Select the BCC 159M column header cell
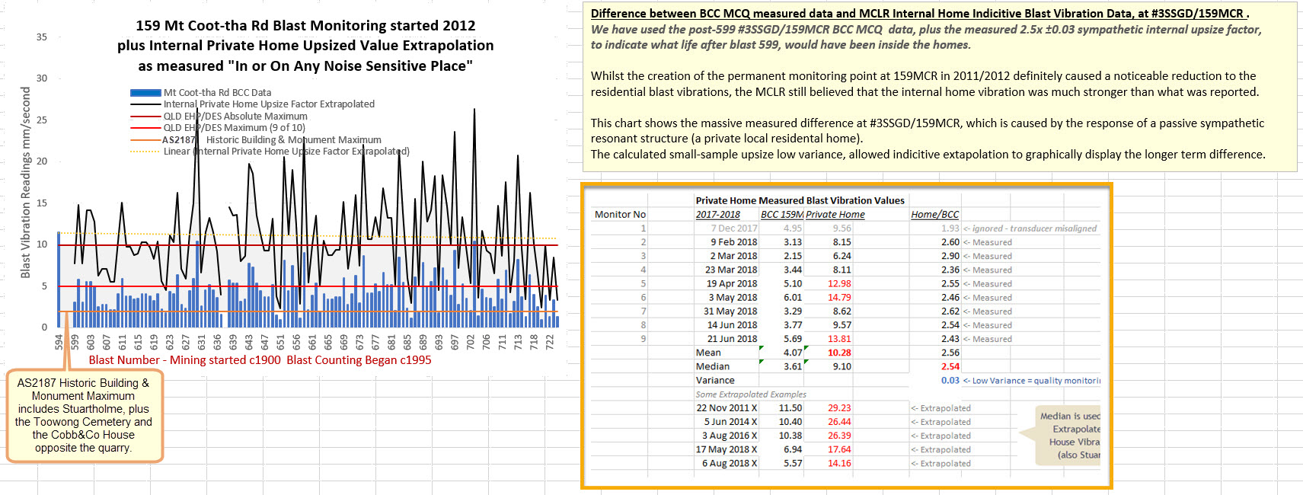The height and width of the screenshot is (495, 1303). tap(781, 215)
